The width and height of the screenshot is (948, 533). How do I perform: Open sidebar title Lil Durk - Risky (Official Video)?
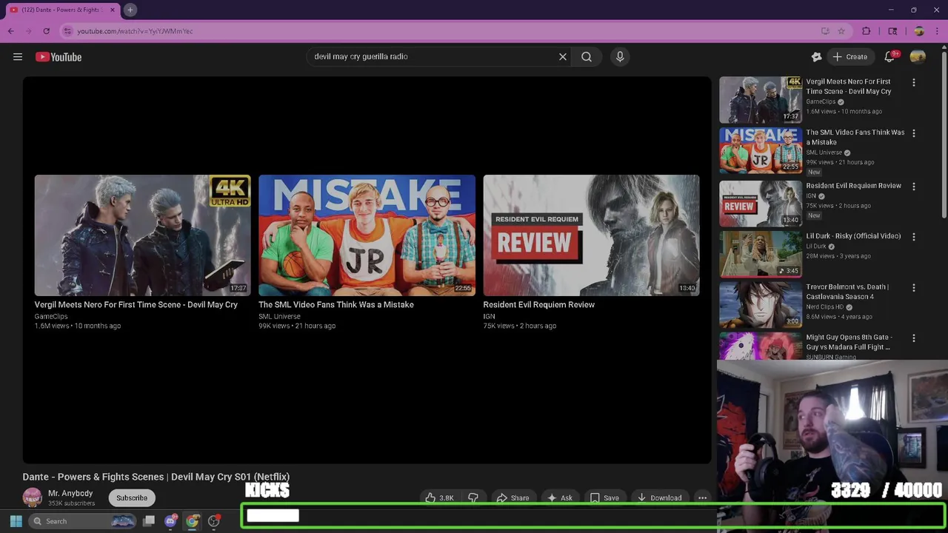(853, 236)
